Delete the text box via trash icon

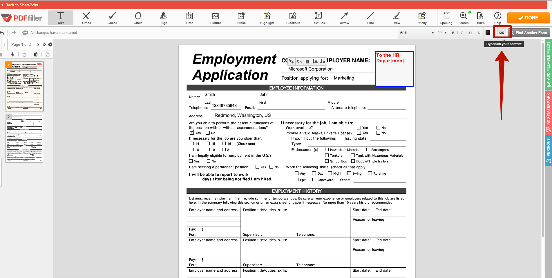(307, 61)
